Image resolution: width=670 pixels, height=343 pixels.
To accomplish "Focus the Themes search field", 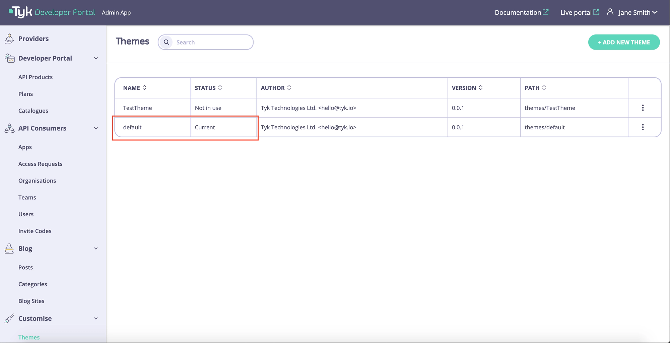I will pyautogui.click(x=212, y=42).
